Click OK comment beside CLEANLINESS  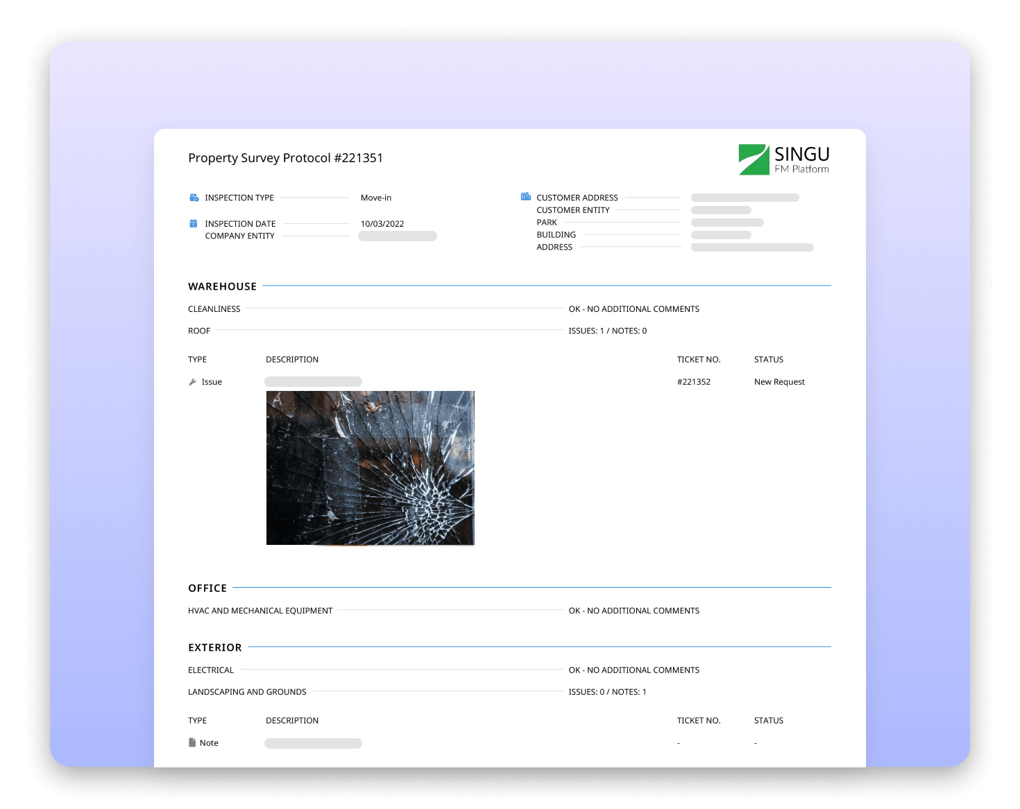coord(634,309)
